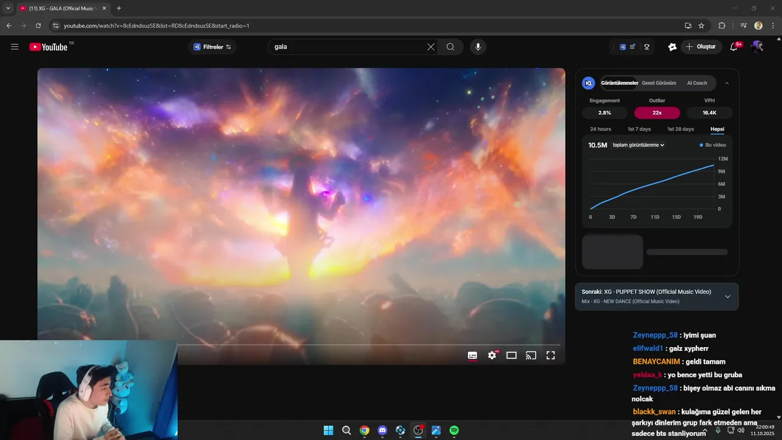Expand the Sonraki playlist panel chevron
The image size is (782, 440).
728,296
